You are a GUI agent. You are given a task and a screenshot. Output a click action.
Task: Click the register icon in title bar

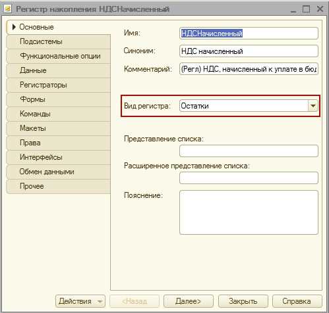pyautogui.click(x=7, y=9)
